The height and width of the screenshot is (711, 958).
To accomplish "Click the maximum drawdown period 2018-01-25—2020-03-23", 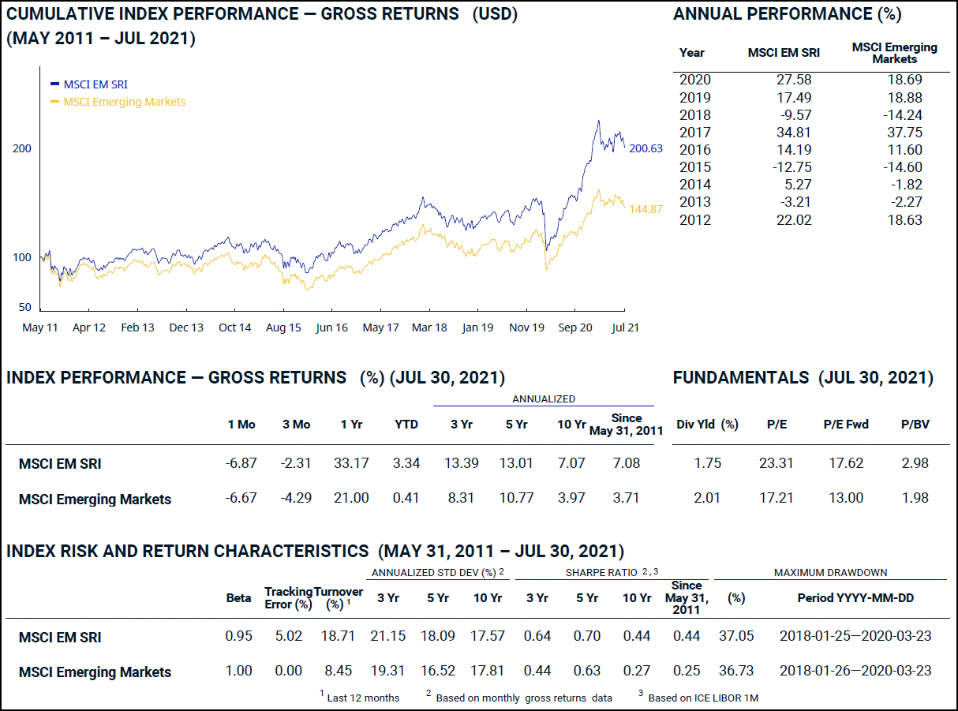I will tap(855, 636).
